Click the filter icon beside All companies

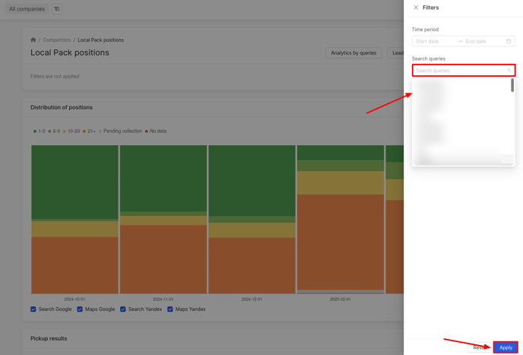[x=57, y=9]
